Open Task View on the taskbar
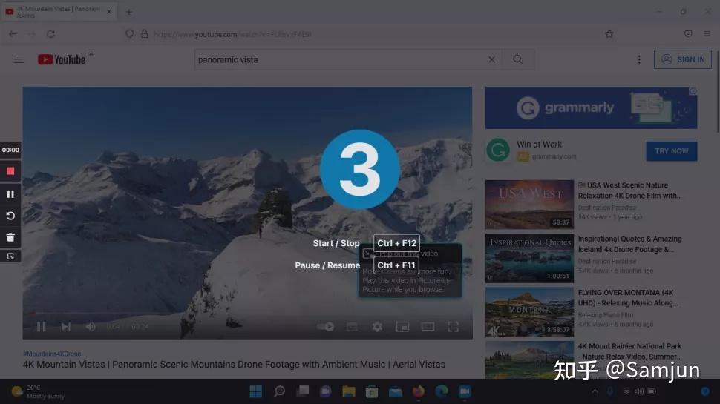Viewport: 720px width, 404px height. coord(303,391)
